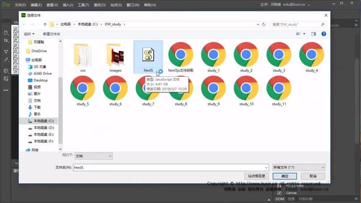Open the 编辑(E) menu
Viewport: 361px width, 203px height.
pyautogui.click(x=36, y=5)
